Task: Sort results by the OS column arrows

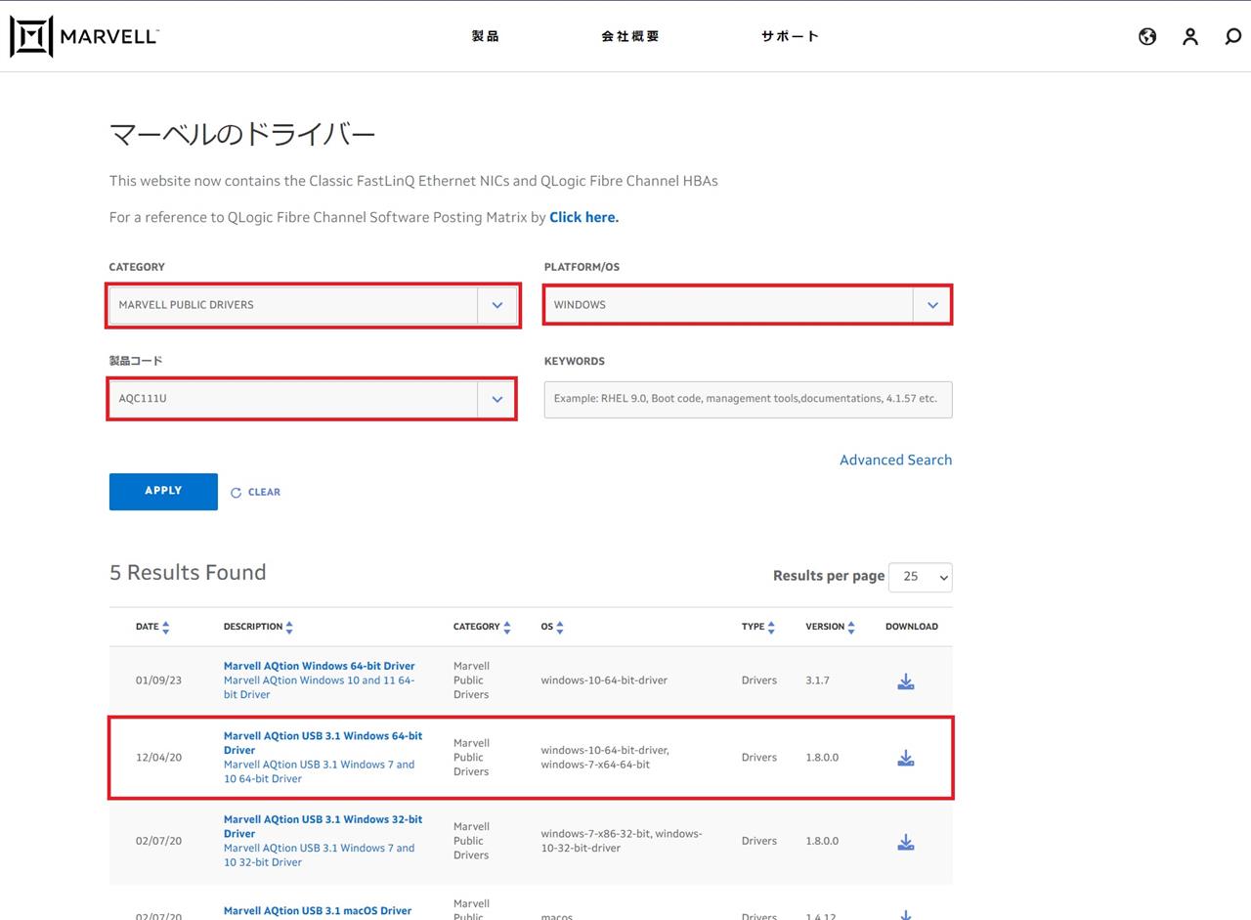Action: [x=560, y=627]
